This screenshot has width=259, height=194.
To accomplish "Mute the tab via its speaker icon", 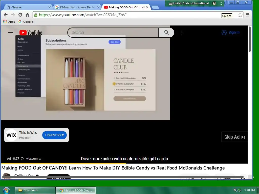I will coord(143,7).
